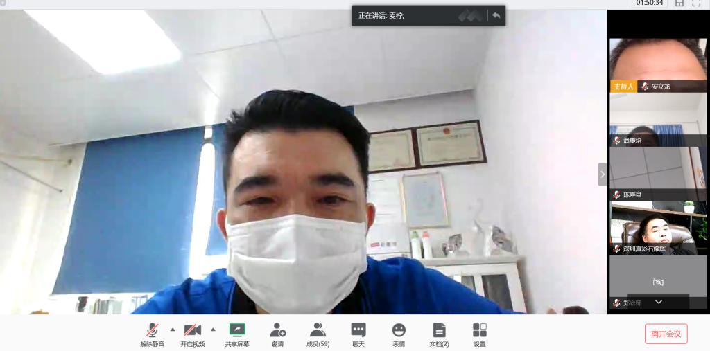Collapse the participant video sidebar
Image resolution: width=710 pixels, height=351 pixels.
602,174
